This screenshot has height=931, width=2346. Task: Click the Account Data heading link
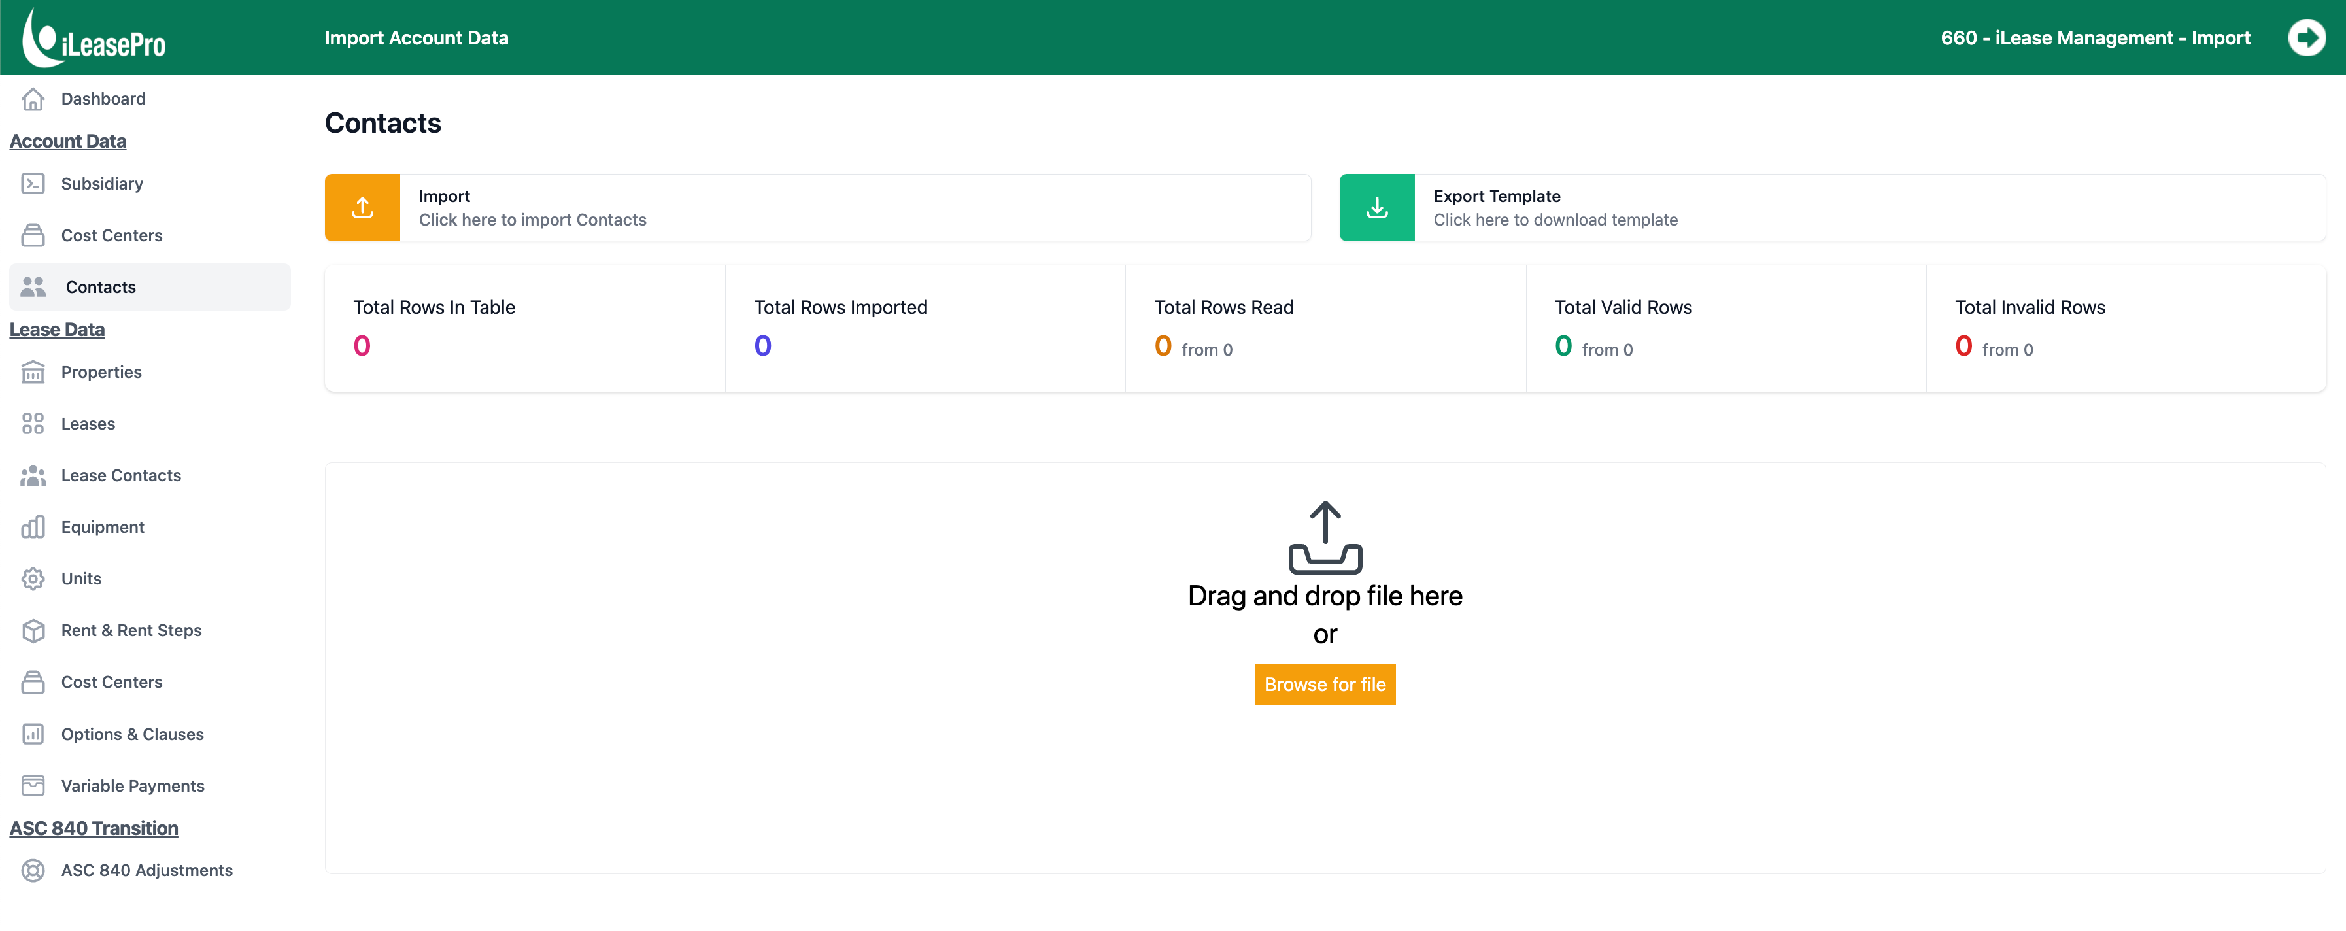pos(68,141)
